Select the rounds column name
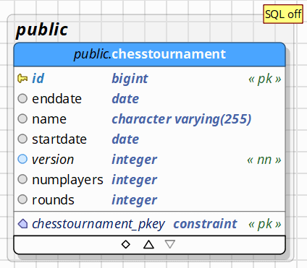The image size is (307, 268). (x=53, y=200)
